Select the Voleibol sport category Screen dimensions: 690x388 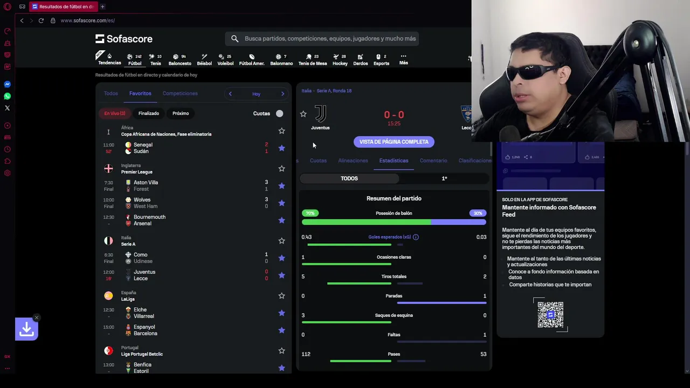(x=225, y=59)
